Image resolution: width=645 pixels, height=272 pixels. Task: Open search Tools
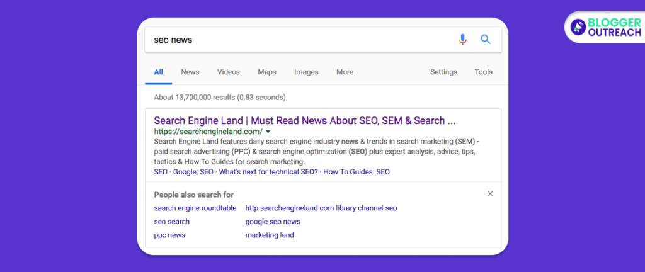(483, 72)
